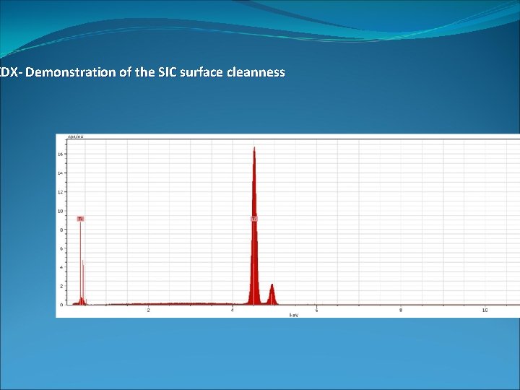Click the small secondary peak near 4.9 keV
This screenshot has width=520, height=390.
click(x=272, y=295)
